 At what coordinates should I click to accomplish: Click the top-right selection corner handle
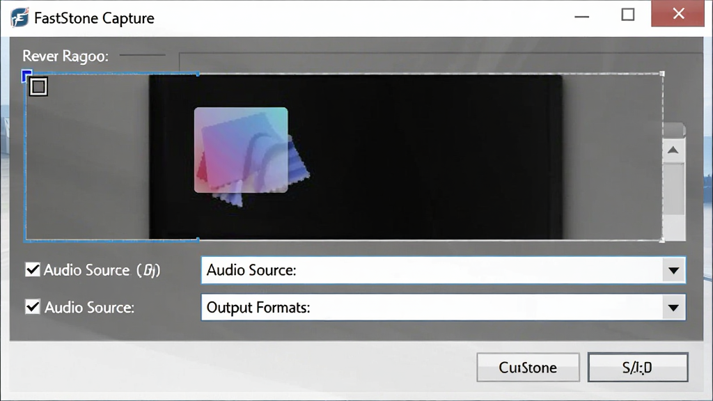(662, 74)
